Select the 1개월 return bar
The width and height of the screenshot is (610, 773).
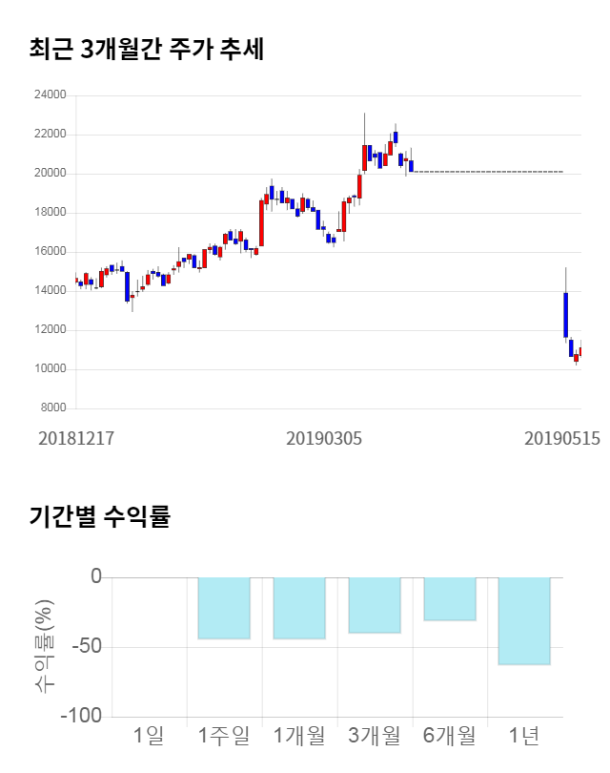(x=299, y=608)
